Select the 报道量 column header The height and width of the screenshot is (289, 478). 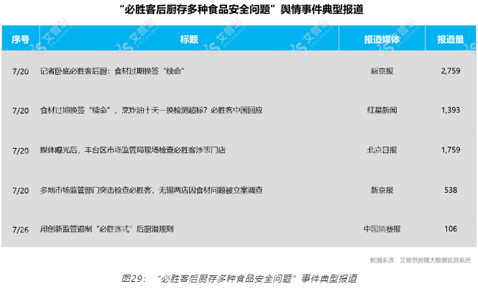[x=451, y=40]
